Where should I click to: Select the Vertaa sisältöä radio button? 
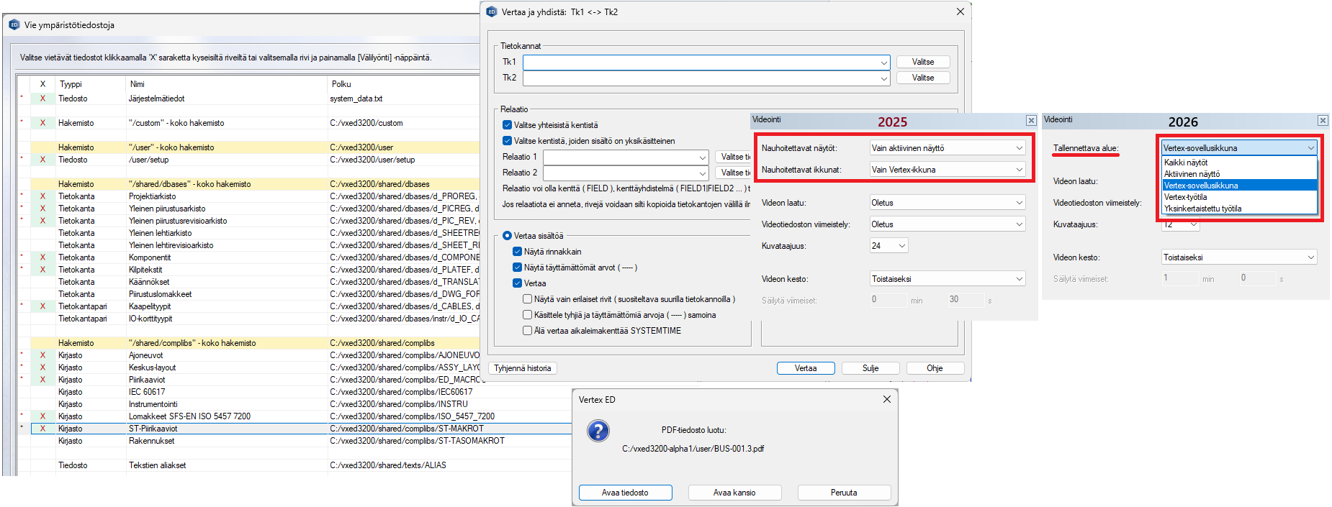coord(507,236)
